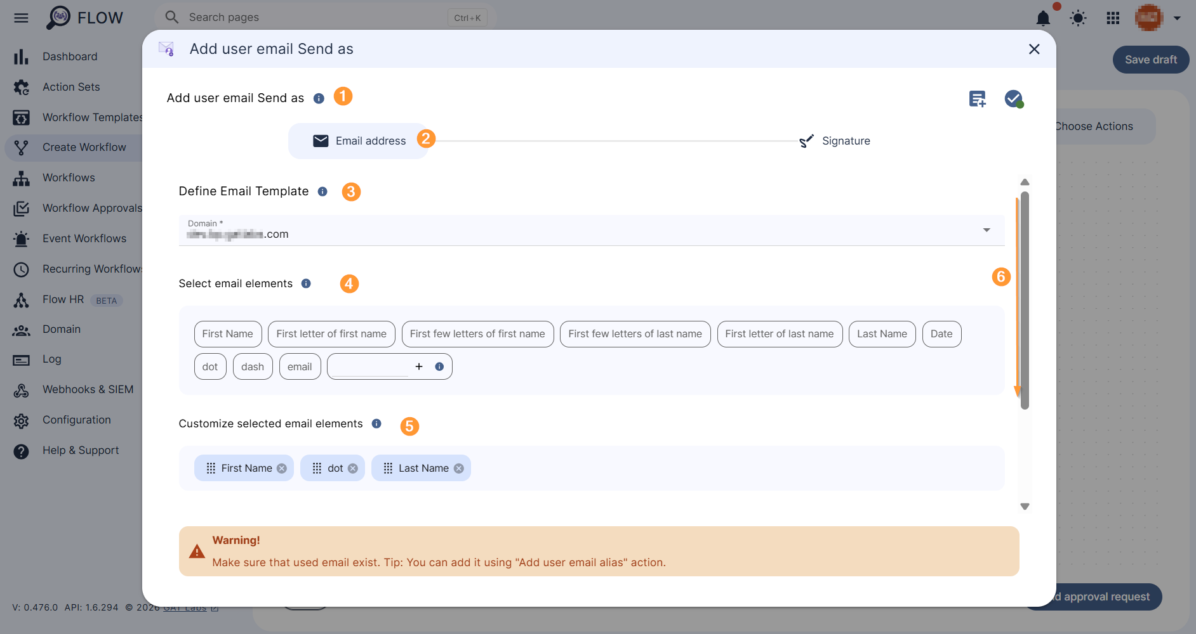
Task: Click the FLOW logo icon
Action: point(58,17)
